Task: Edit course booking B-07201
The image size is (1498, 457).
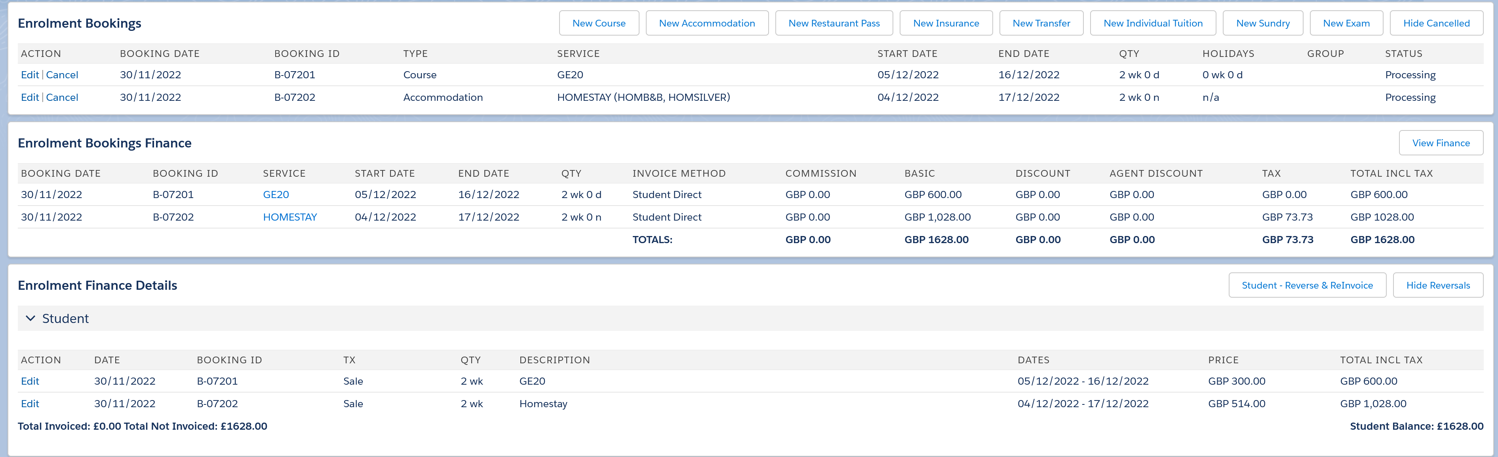Action: pos(30,75)
